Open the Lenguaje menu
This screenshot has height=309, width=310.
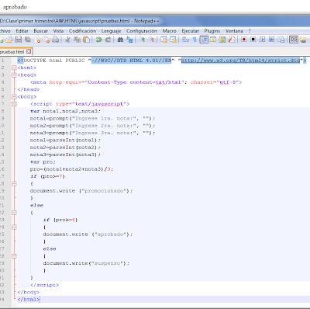click(x=111, y=31)
